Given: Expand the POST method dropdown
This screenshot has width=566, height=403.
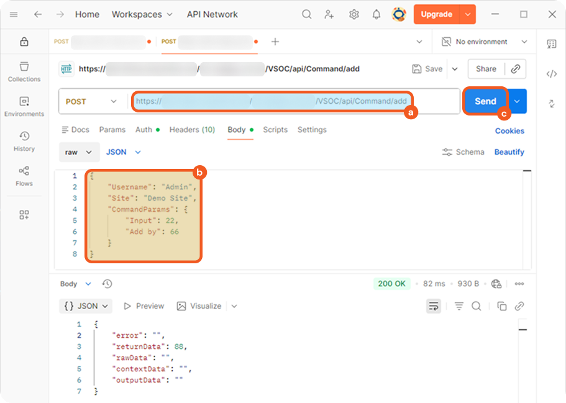Looking at the screenshot, I should 91,101.
